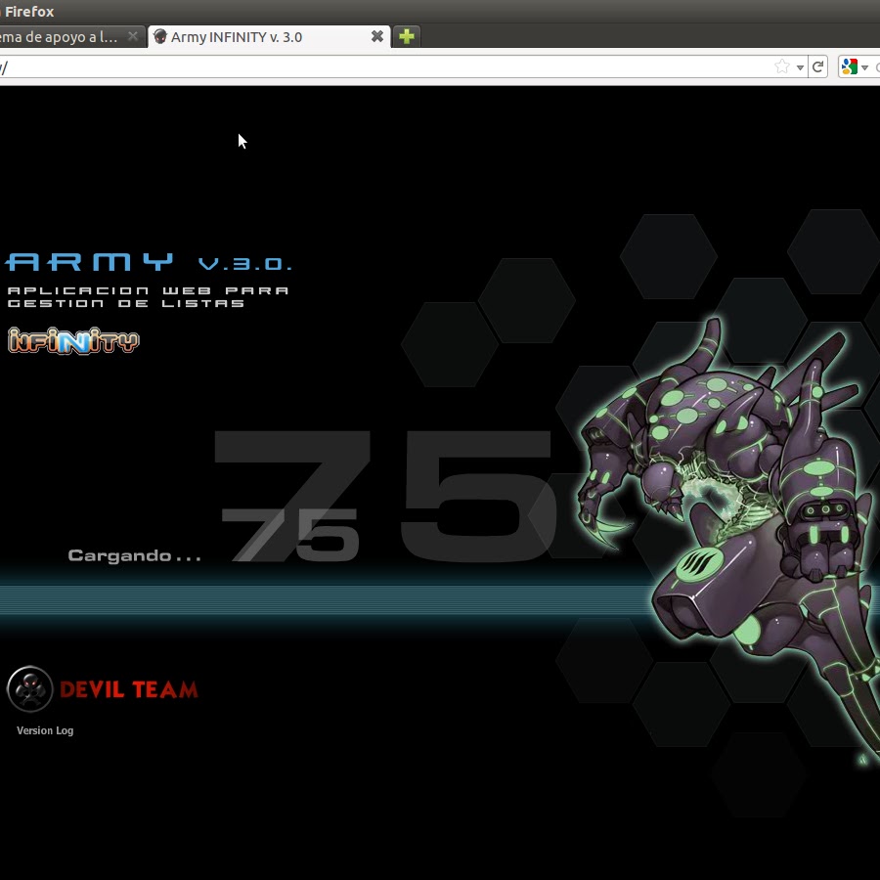
Task: Click the red DEVIL TEAM text
Action: click(129, 690)
